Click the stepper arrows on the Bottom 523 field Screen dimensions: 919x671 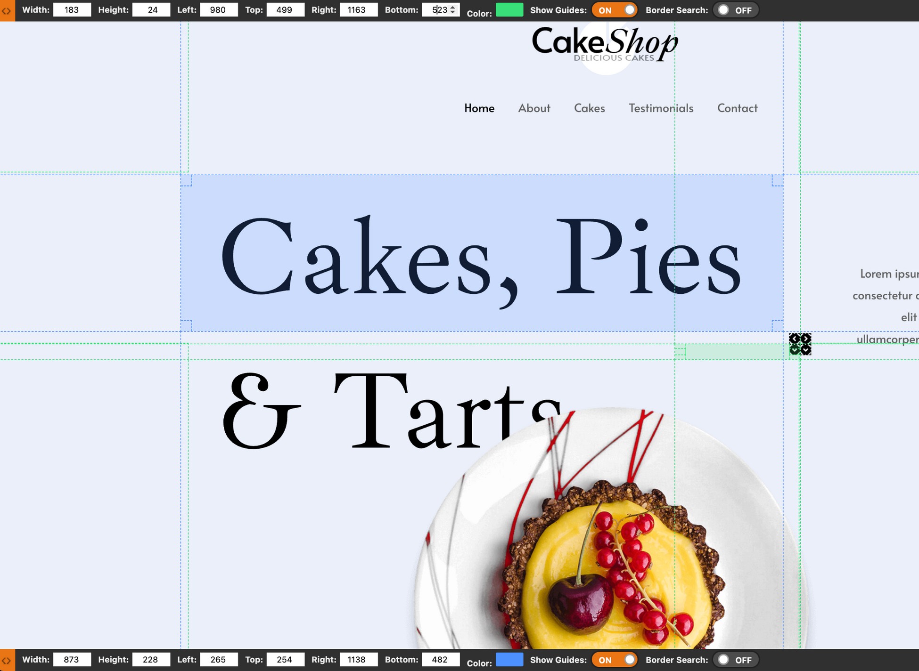[452, 9]
